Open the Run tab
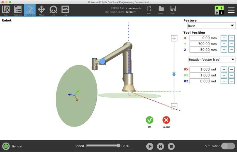The image size is (237, 152). [x=6, y=10]
